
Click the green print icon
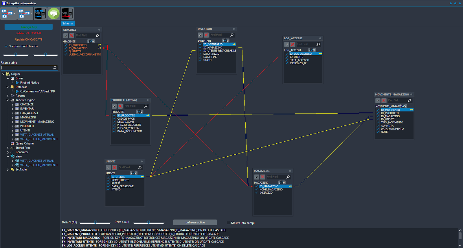tap(54, 13)
